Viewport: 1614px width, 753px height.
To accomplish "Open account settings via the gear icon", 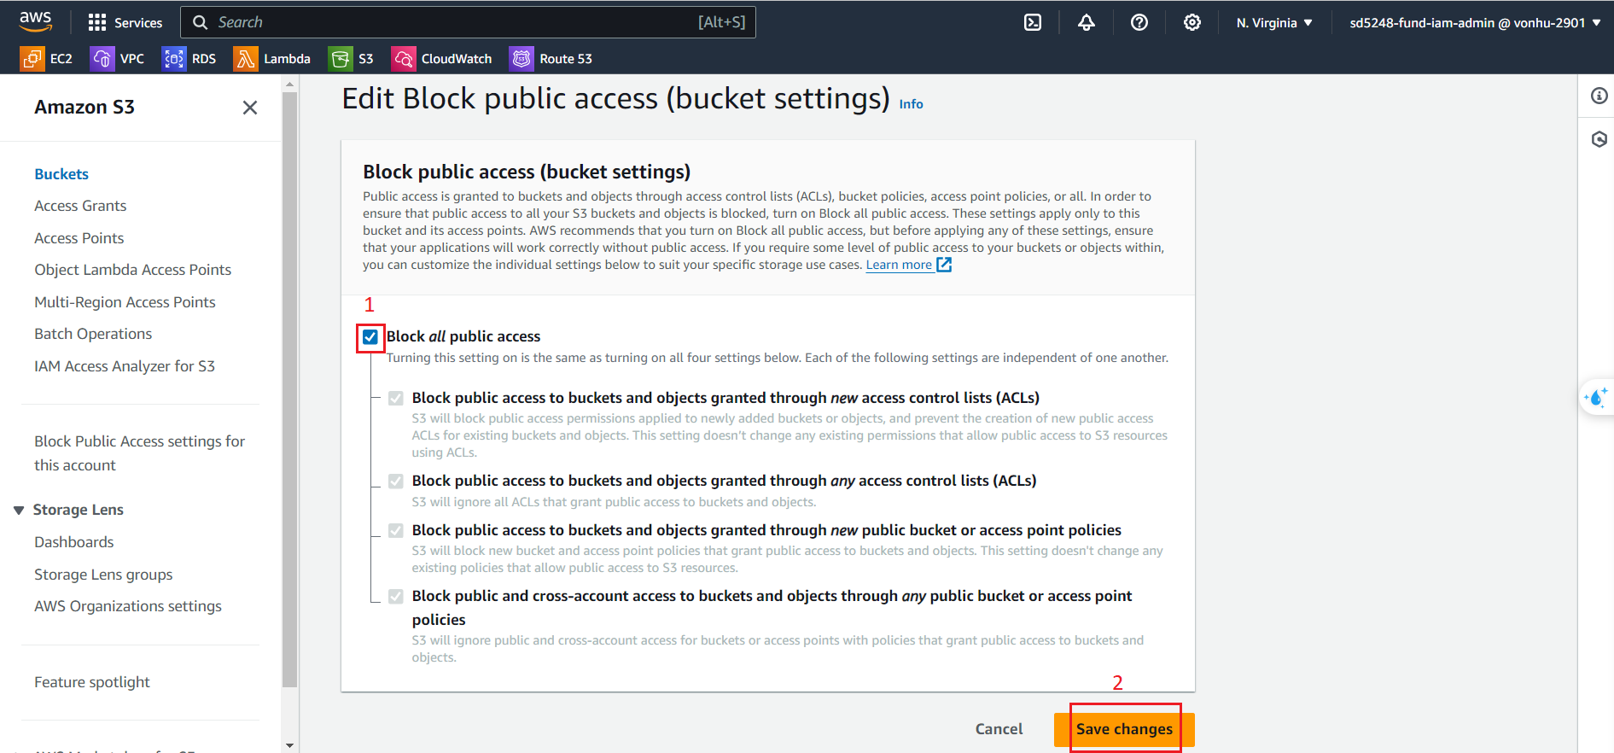I will tap(1192, 22).
